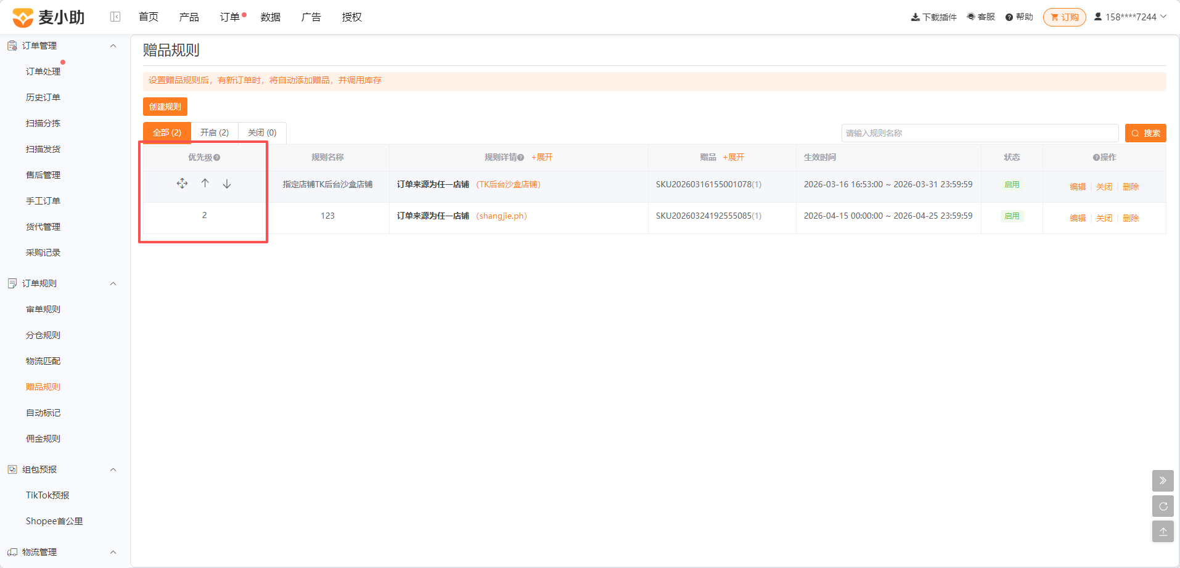Click the rule name search field
This screenshot has width=1180, height=568.
pos(980,133)
